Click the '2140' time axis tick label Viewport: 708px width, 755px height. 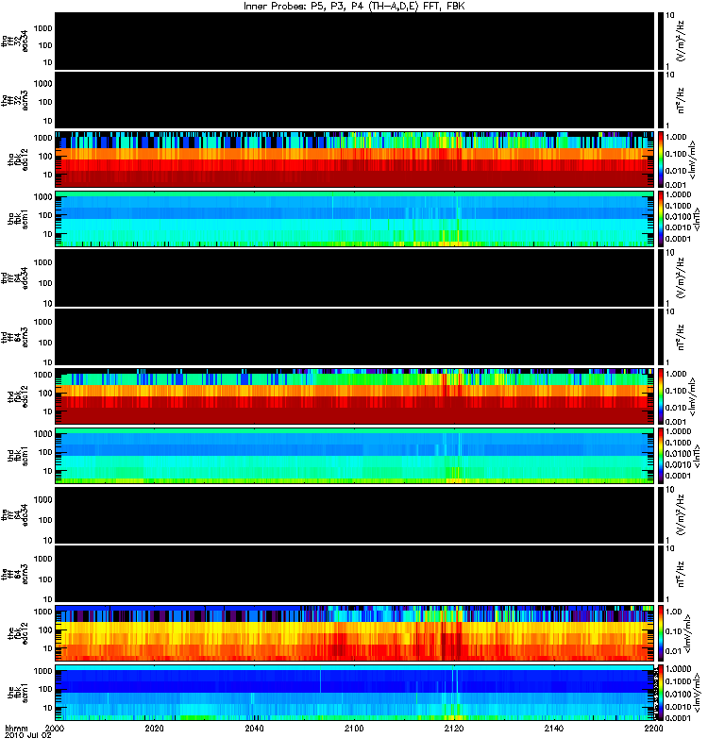554,728
